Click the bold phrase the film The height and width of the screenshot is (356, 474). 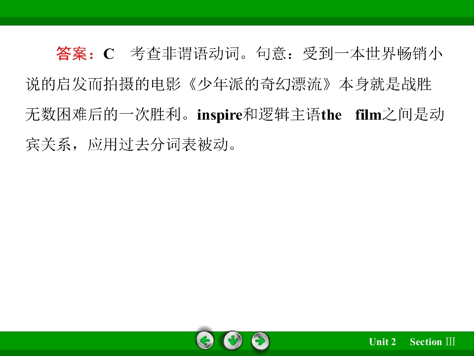[x=351, y=115]
